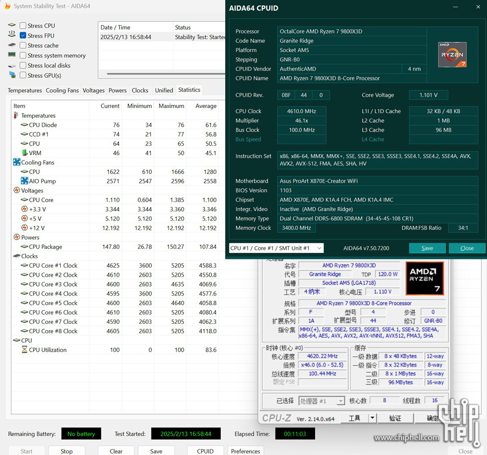Viewport: 487px width, 455px height.
Task: Click the horizontal scrollbar under the event log
Action: tap(166, 74)
